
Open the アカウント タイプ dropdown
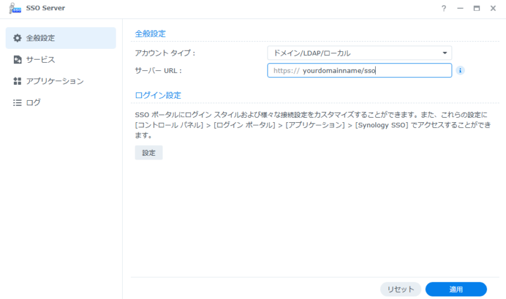(359, 53)
